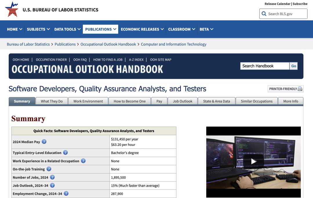The height and width of the screenshot is (198, 313).
Task: Select the How to Become One tab
Action: click(x=130, y=101)
